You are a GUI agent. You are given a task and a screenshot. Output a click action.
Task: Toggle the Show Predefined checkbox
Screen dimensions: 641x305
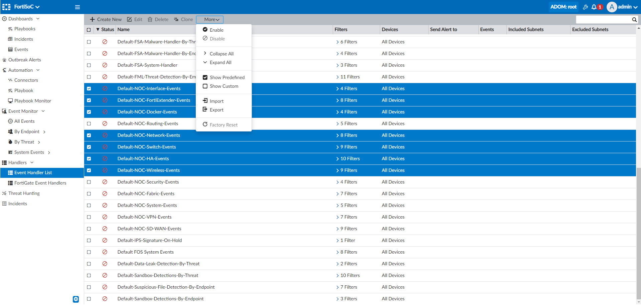(x=205, y=77)
